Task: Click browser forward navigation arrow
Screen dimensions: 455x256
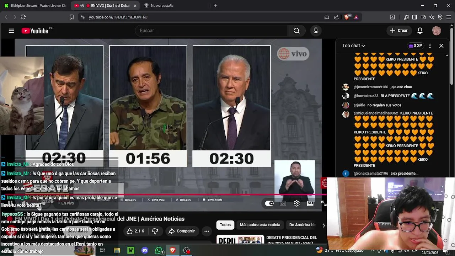Action: tap(15, 17)
